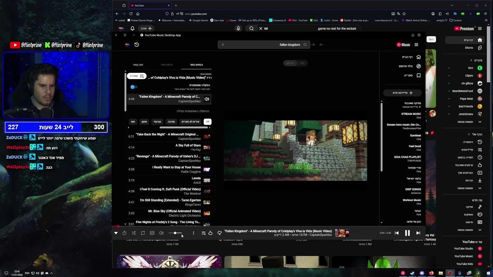The width and height of the screenshot is (493, 277).
Task: Toggle shuffle in the player bar
Action: pos(133,233)
